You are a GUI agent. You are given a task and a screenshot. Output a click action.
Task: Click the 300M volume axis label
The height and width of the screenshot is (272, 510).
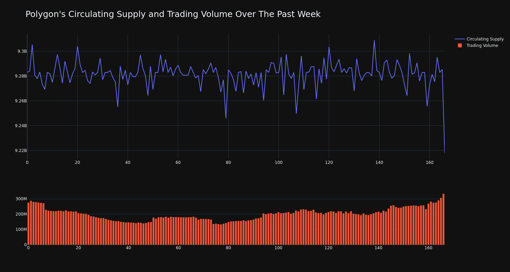(x=21, y=199)
